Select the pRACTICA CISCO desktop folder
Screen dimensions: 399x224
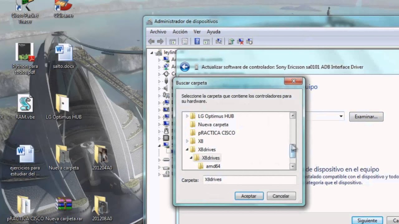click(25, 209)
